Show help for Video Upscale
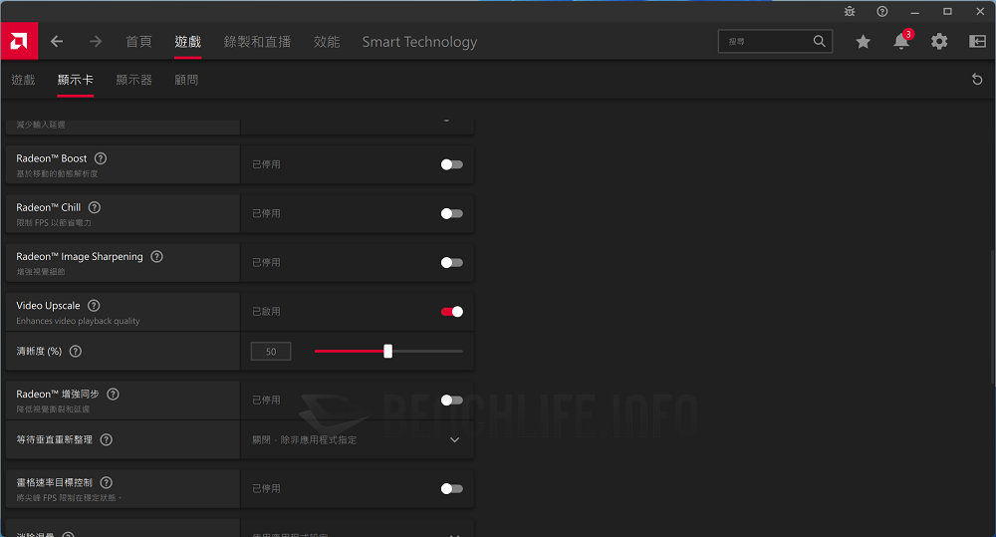Viewport: 996px width, 537px height. coord(94,305)
